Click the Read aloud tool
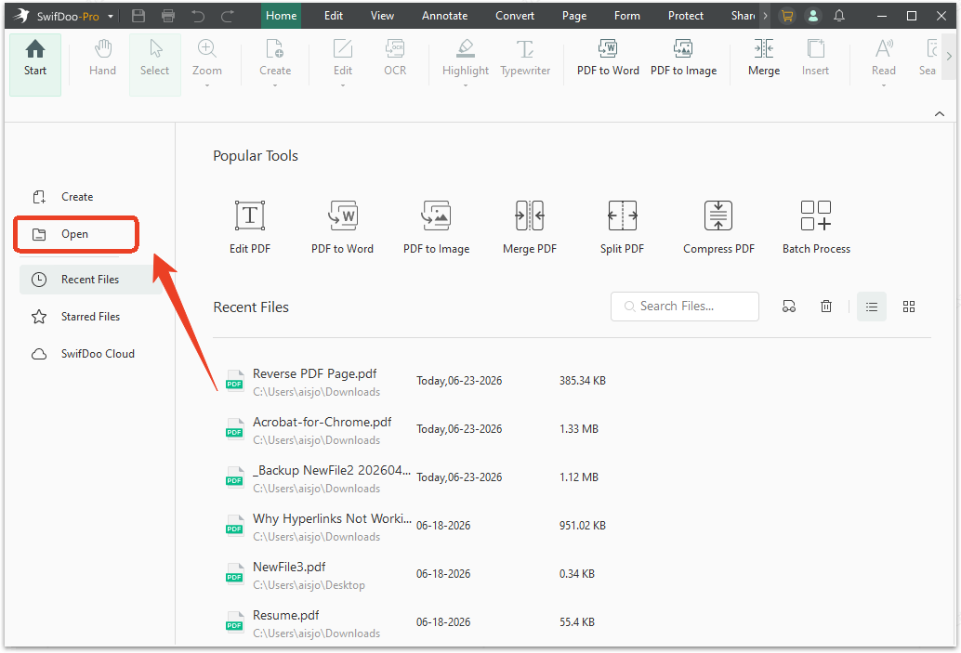 pyautogui.click(x=883, y=59)
